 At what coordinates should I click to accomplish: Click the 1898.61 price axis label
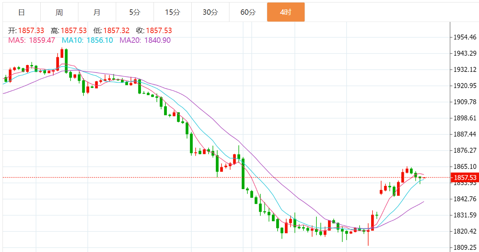(465, 118)
